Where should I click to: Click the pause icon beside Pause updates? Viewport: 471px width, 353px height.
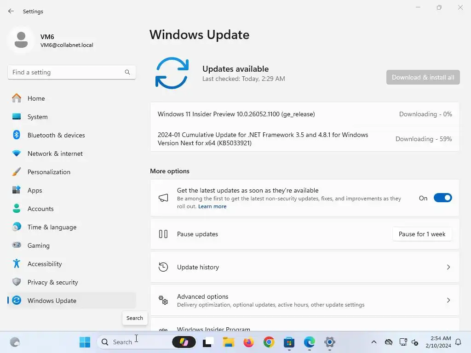point(163,234)
